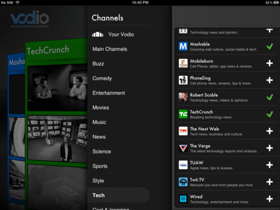Viewport: 280px width, 210px height.
Task: Tap 'Technology, entertainment and more.' text
Action: click(x=219, y=202)
